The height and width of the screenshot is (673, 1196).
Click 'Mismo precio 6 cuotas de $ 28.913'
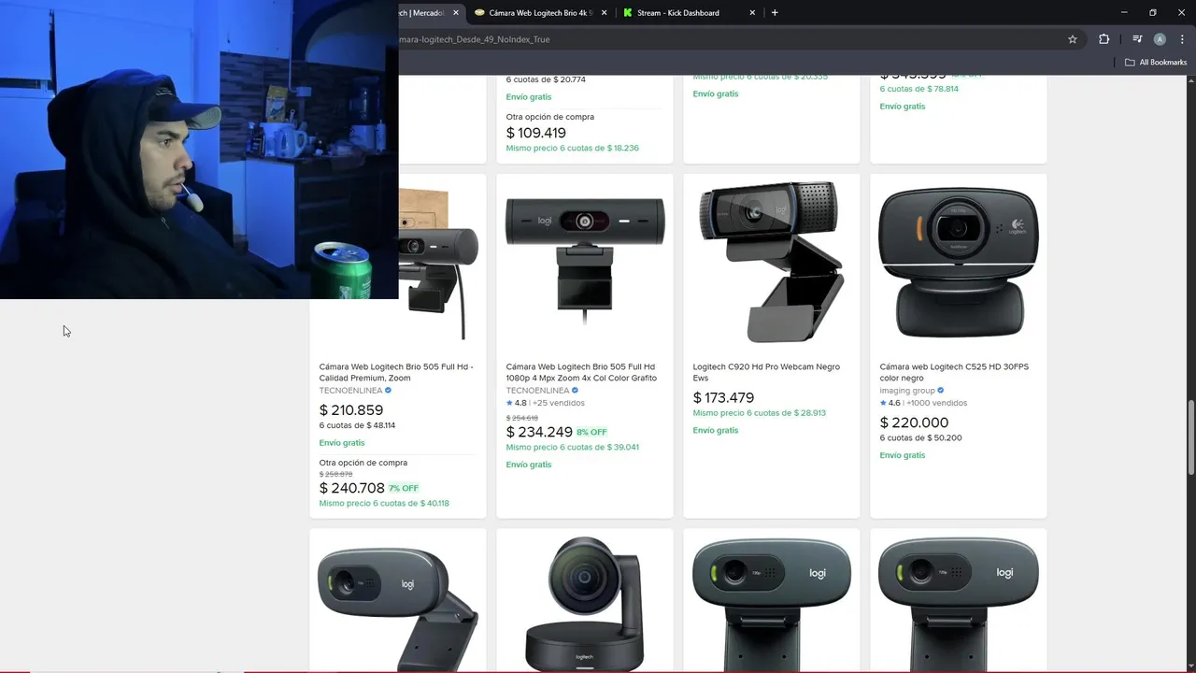pos(759,413)
